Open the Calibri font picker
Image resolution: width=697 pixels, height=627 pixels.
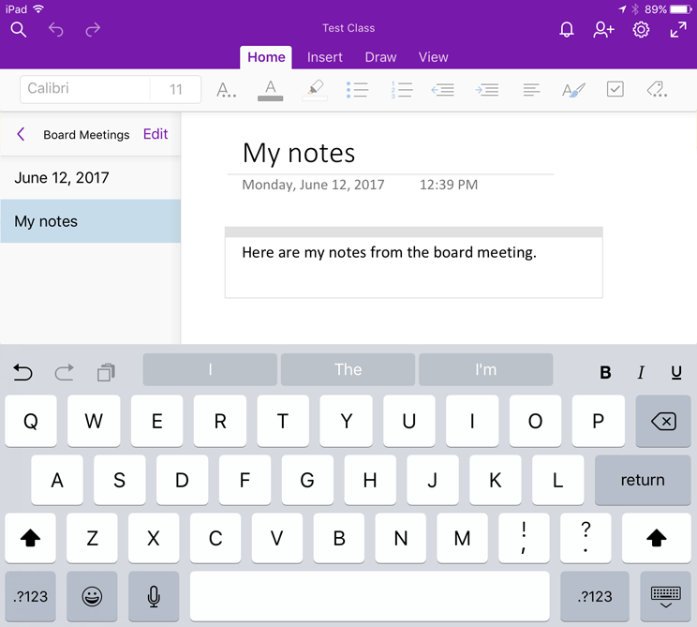pos(85,89)
